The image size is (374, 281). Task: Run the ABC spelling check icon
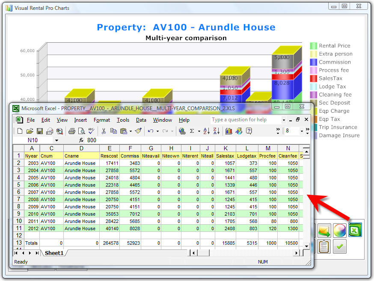(x=91, y=131)
